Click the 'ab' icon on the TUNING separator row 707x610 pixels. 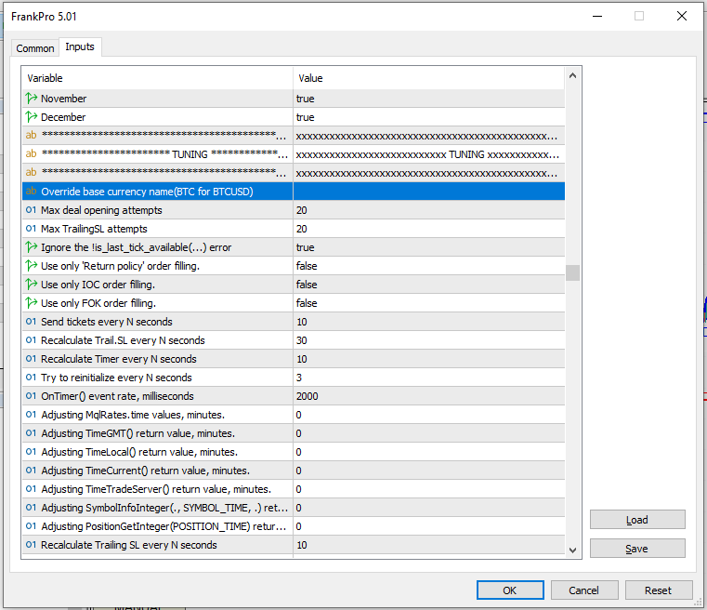(x=31, y=154)
